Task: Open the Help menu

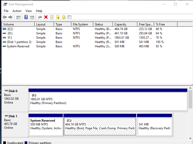Action: (x=39, y=11)
